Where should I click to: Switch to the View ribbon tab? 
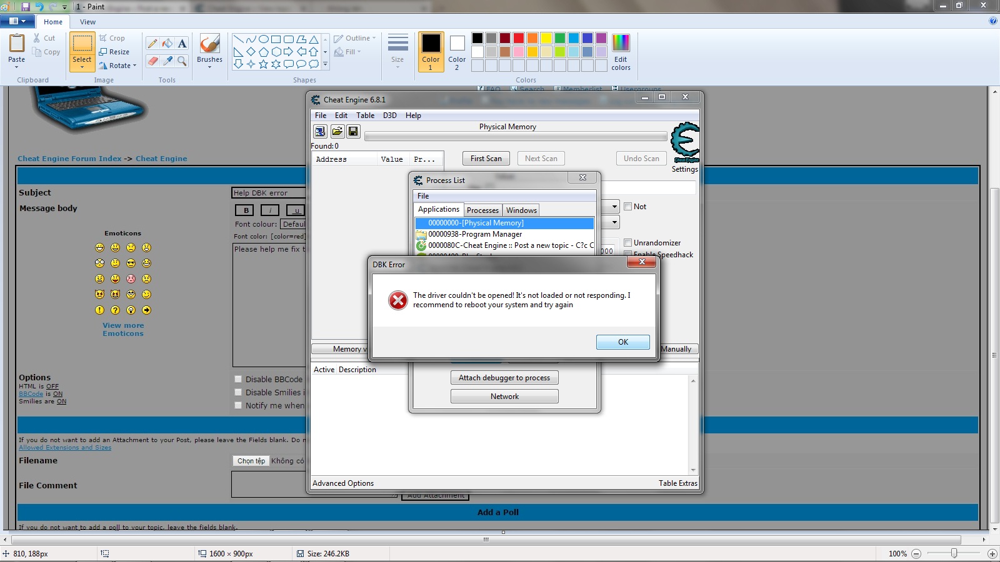(87, 22)
